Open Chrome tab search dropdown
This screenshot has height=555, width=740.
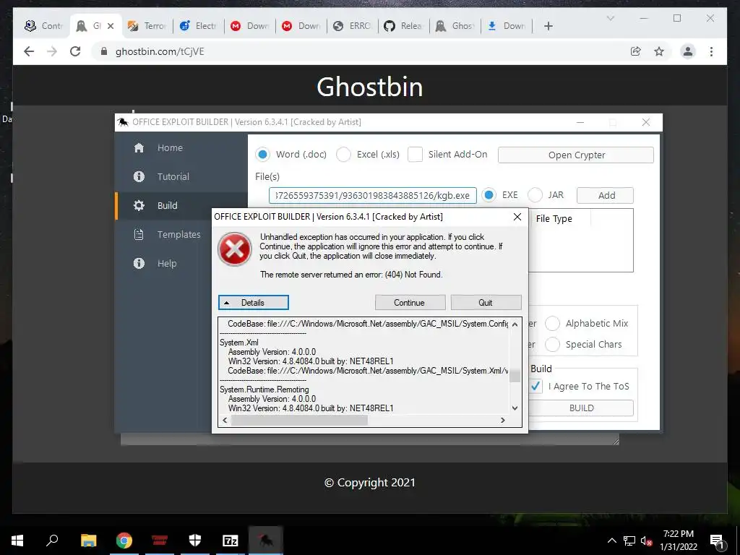pos(610,18)
